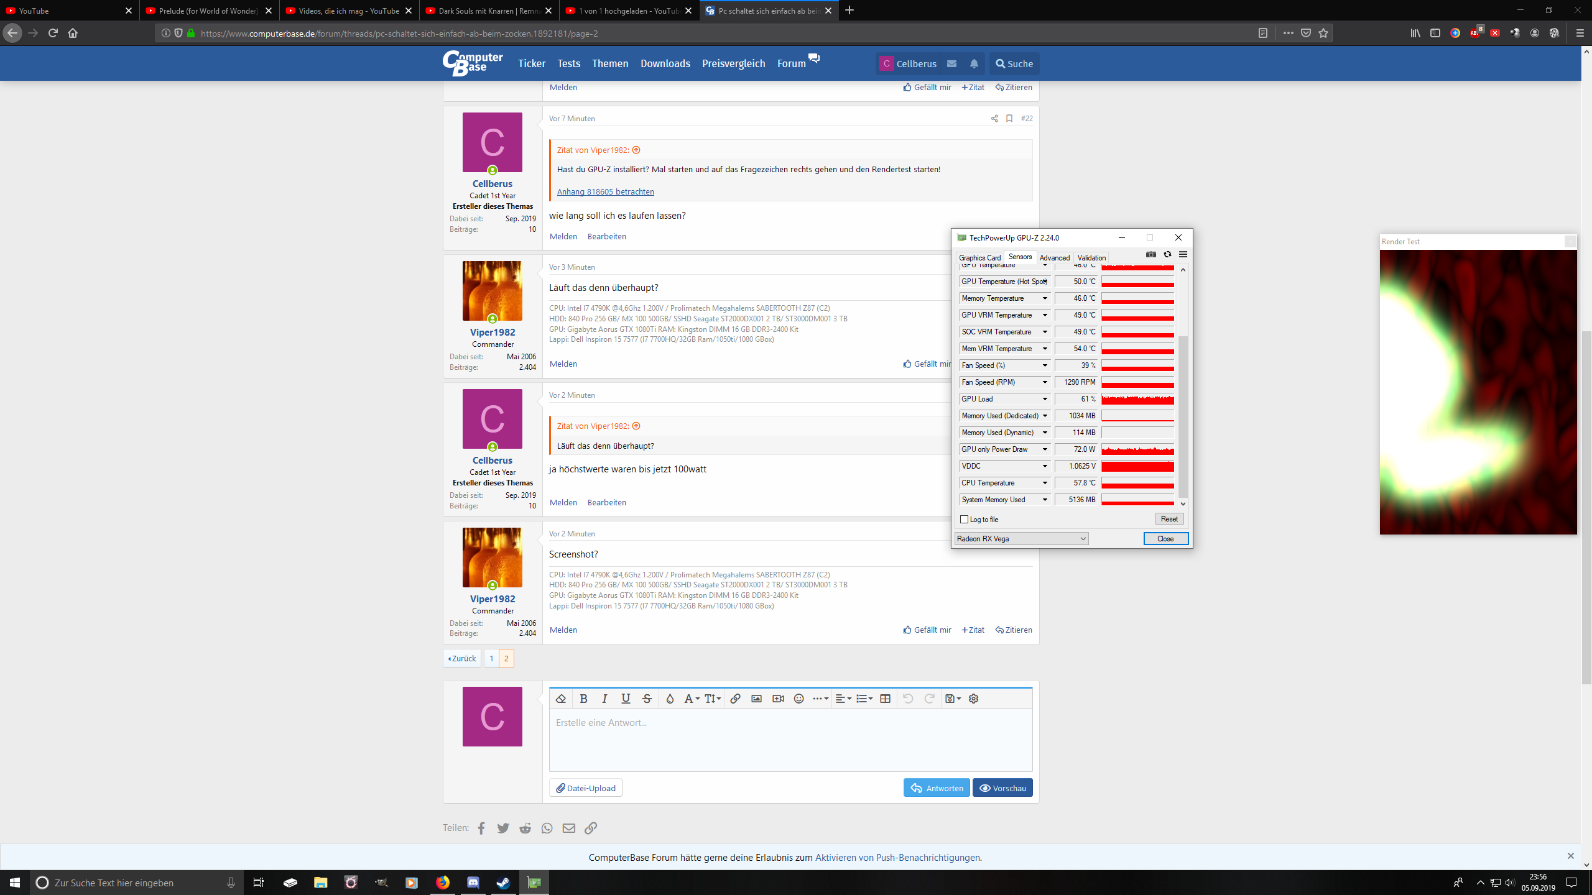Expand the Fan Speed (RPM) sensor dropdown

[1045, 382]
